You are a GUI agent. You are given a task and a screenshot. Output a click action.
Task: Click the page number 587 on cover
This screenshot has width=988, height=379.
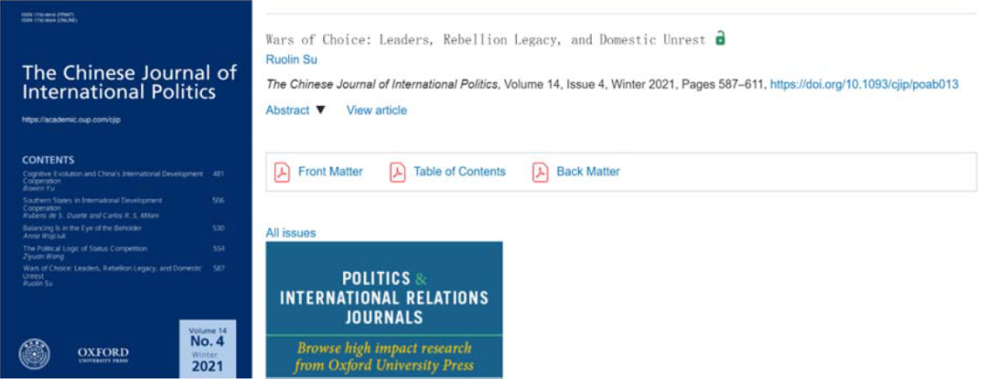pos(219,268)
